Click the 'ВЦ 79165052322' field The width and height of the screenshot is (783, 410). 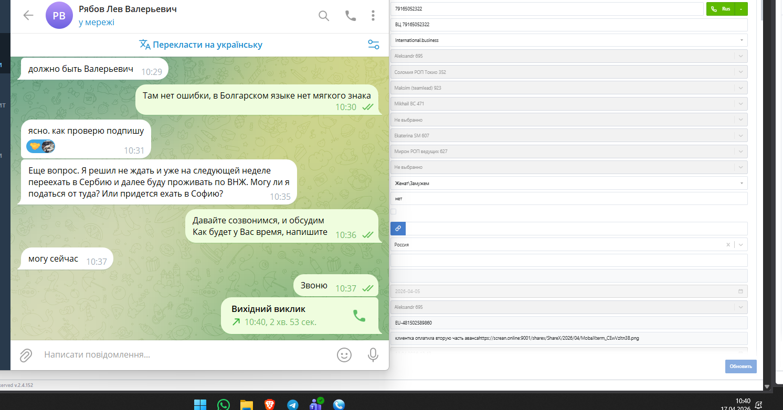pos(569,25)
